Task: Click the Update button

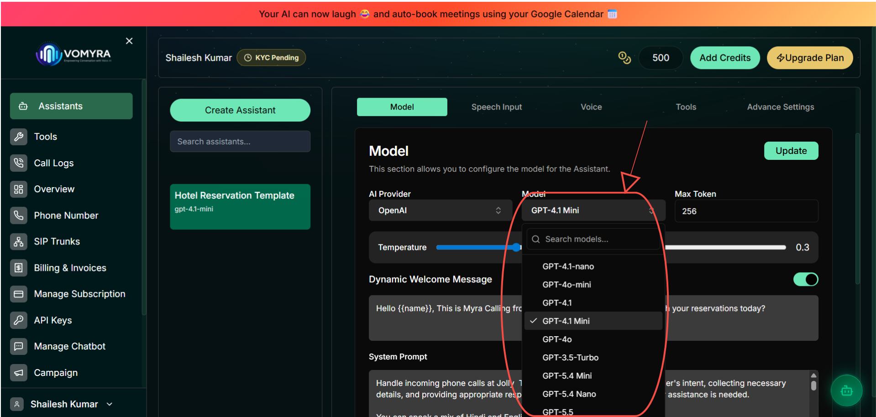Action: coord(791,151)
